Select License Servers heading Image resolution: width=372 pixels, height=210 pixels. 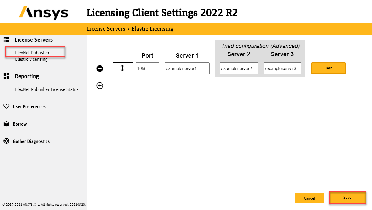click(x=34, y=40)
